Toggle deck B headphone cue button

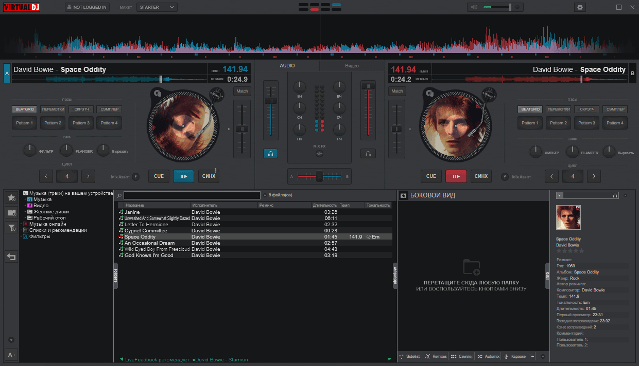[368, 153]
